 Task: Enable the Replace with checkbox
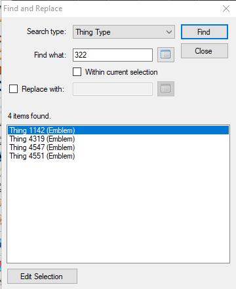point(13,89)
